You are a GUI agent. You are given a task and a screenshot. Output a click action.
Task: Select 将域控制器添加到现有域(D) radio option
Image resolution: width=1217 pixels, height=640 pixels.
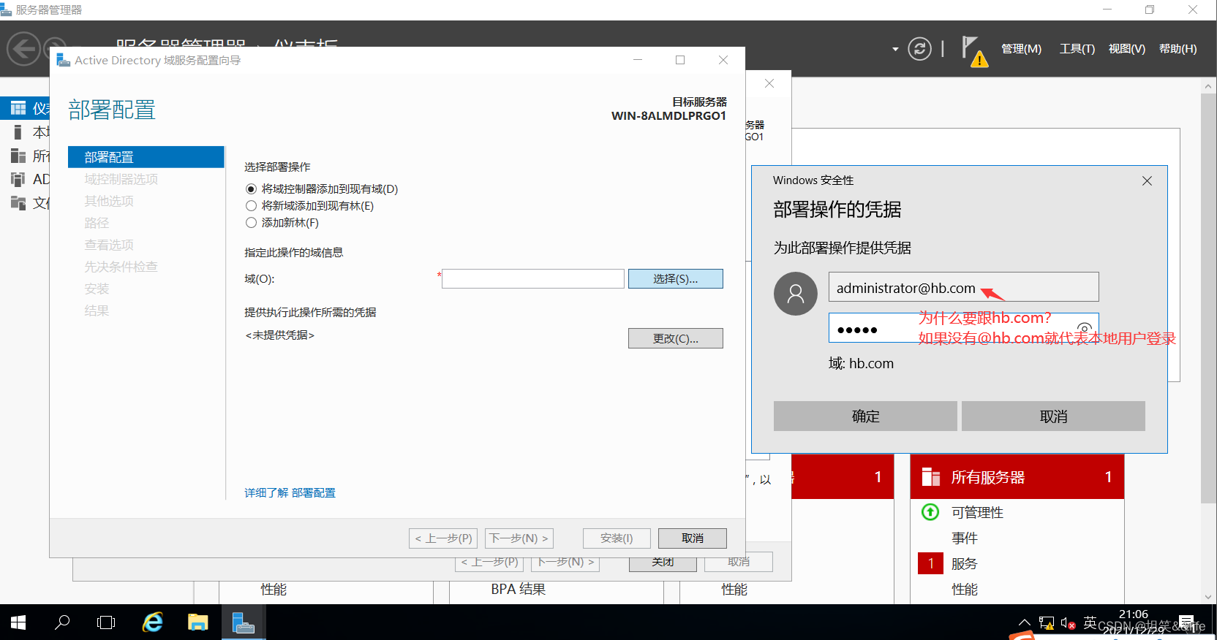click(251, 189)
